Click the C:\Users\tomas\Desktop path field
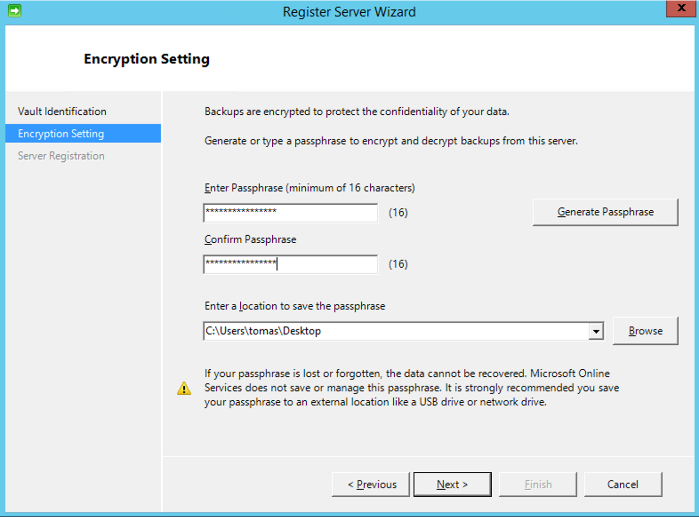The width and height of the screenshot is (699, 517). 396,331
